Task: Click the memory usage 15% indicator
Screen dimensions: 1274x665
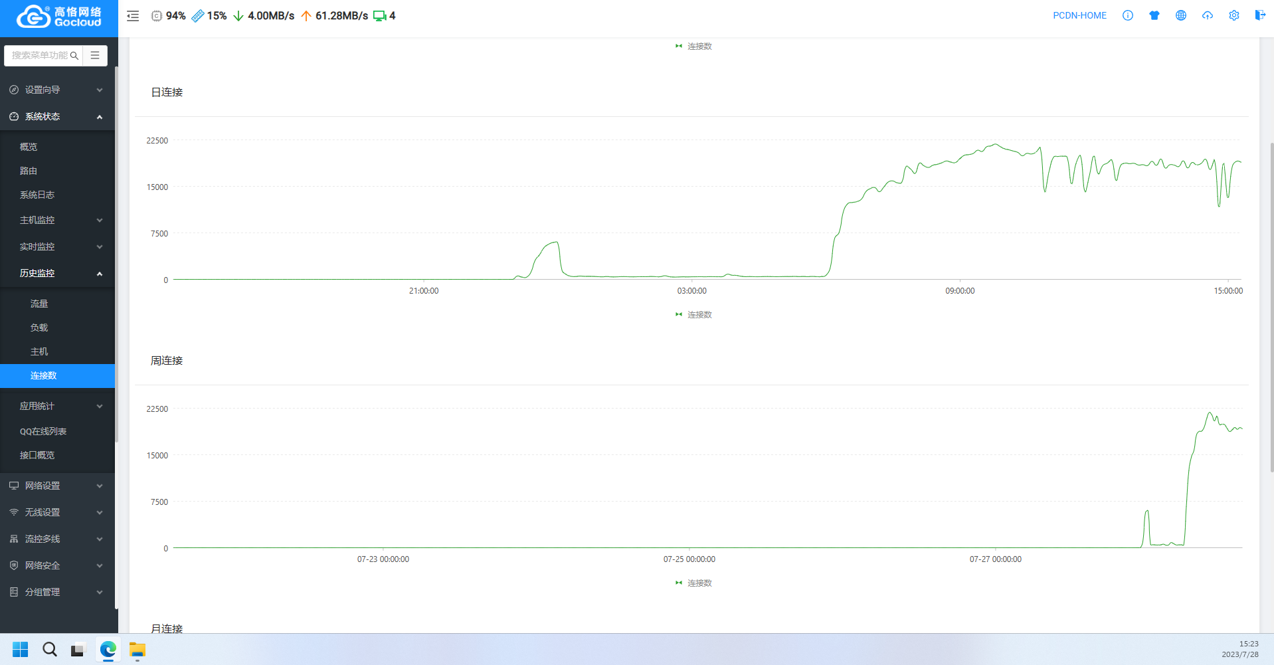Action: coord(209,16)
